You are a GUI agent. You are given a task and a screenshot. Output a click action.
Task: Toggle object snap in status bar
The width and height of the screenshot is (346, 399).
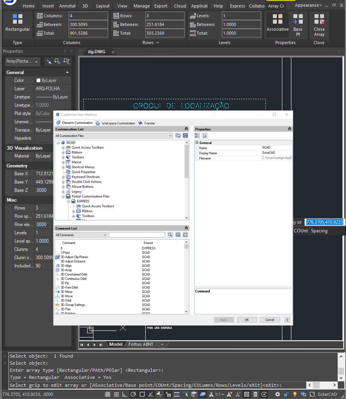click(142, 394)
